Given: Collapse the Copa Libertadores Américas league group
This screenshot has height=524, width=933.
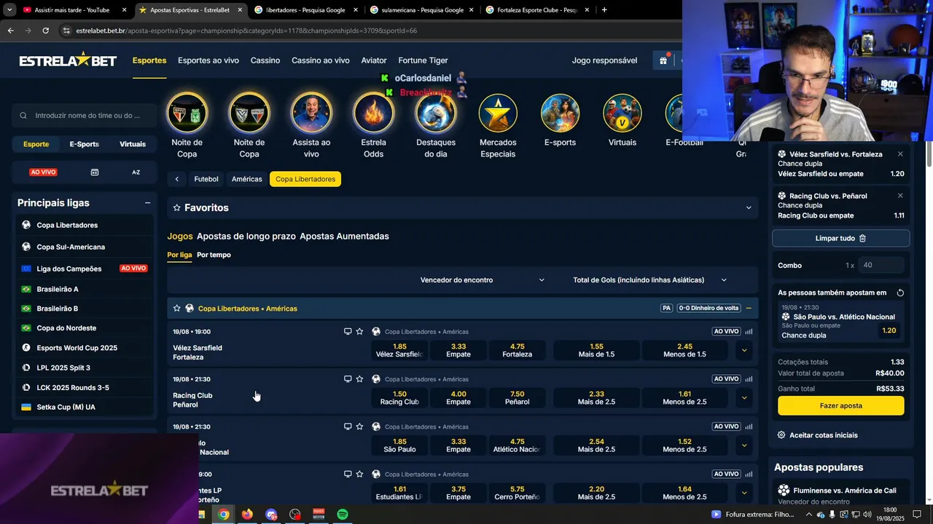Looking at the screenshot, I should pos(749,309).
